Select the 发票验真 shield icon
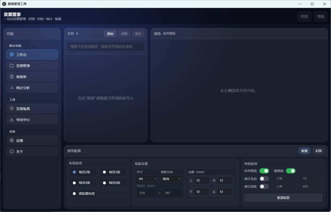The image size is (331, 212). [x=12, y=108]
